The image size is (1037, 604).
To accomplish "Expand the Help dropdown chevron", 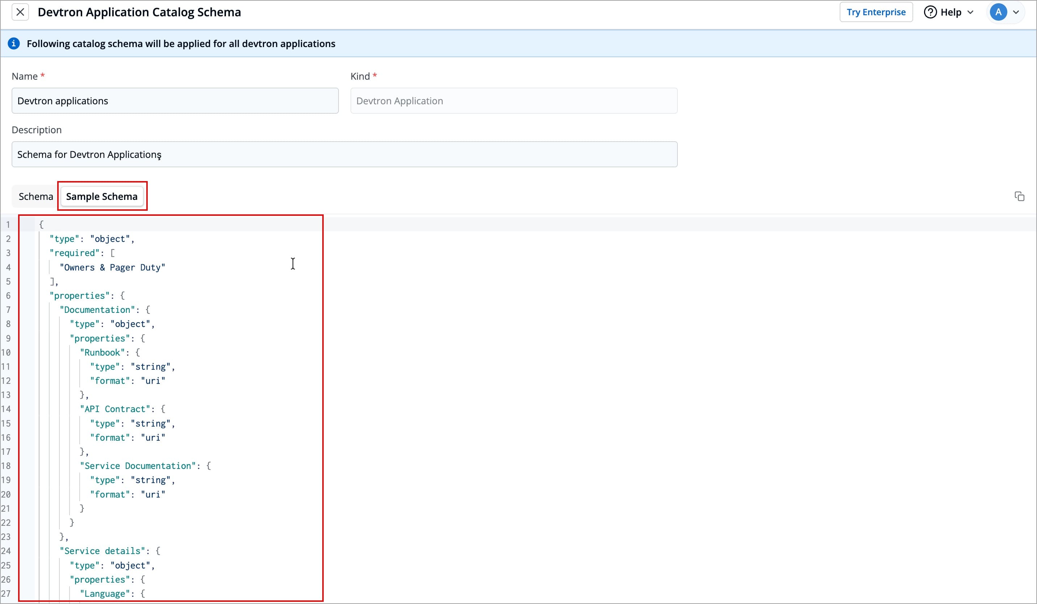I will point(970,12).
